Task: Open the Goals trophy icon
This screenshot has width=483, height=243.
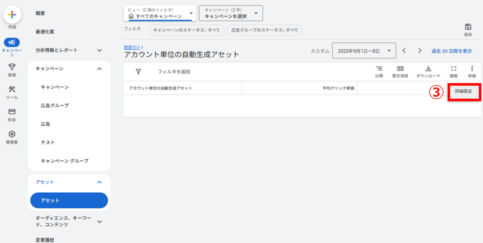Action: coord(12,68)
